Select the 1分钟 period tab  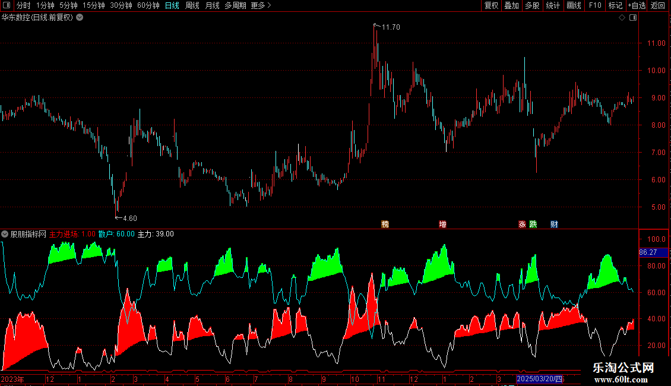pos(45,5)
